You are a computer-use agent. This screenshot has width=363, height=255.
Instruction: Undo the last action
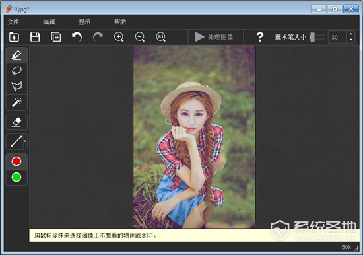77,37
